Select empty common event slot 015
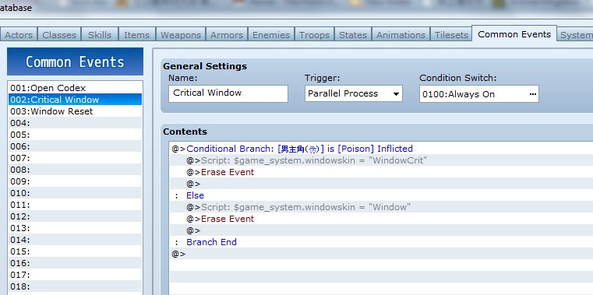The image size is (593, 295). pyautogui.click(x=76, y=251)
